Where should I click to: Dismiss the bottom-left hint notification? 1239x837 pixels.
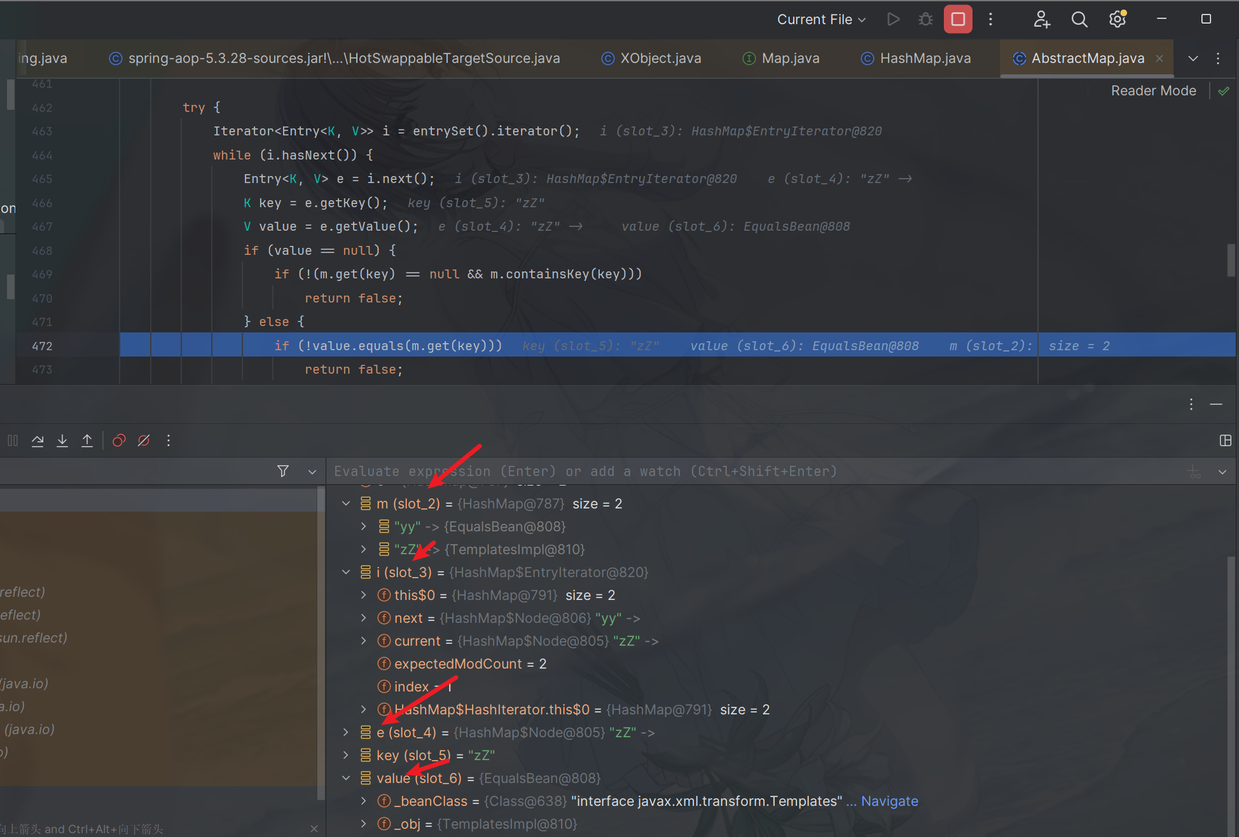coord(314,829)
